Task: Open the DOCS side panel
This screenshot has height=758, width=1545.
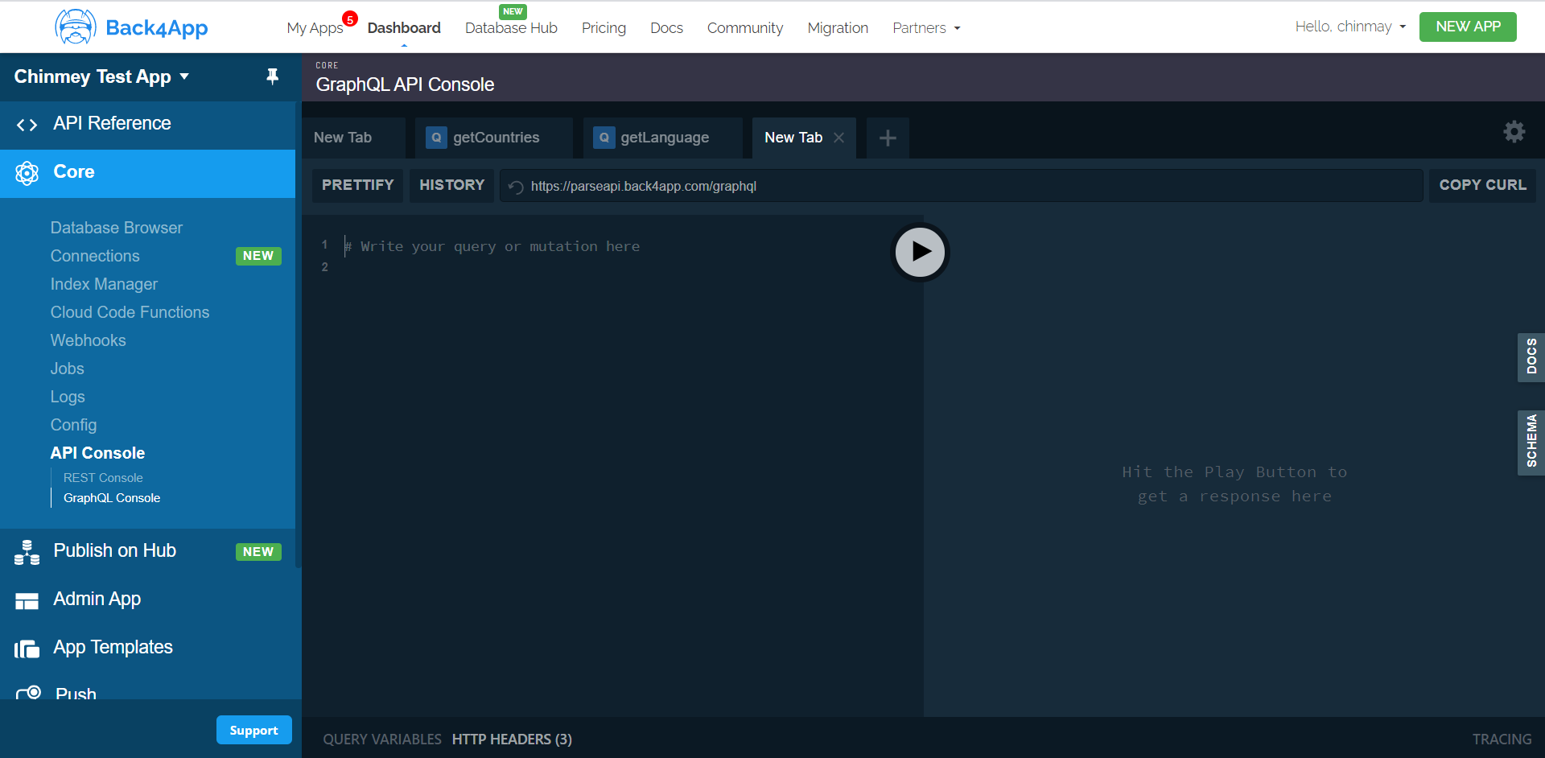Action: pos(1531,357)
